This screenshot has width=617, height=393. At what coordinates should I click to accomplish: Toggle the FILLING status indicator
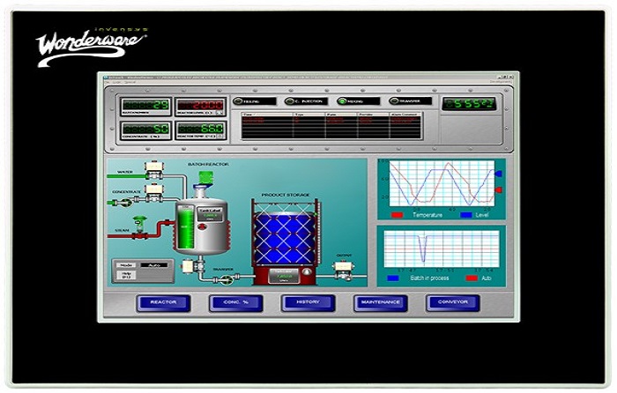point(254,101)
